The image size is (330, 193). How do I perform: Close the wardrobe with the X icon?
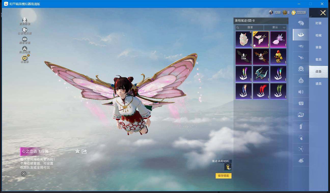pos(323,13)
